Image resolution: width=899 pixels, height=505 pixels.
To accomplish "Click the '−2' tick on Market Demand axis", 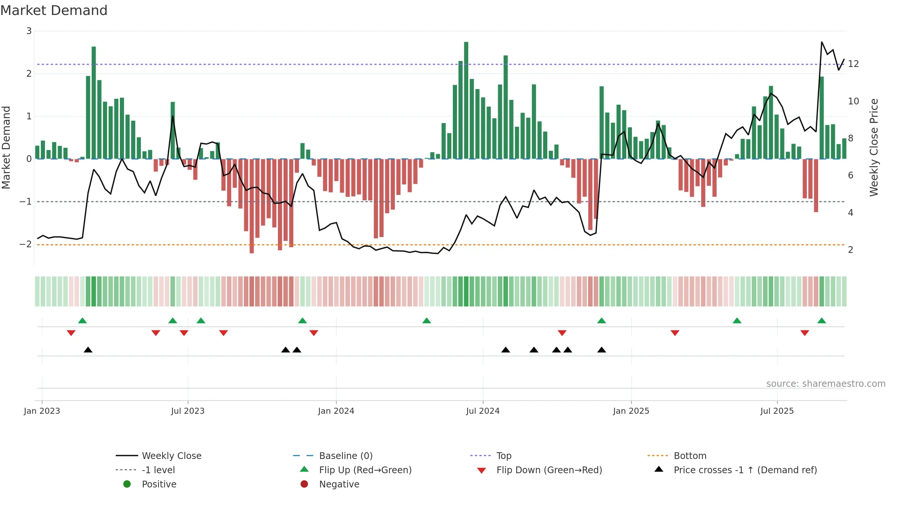I will (x=26, y=244).
